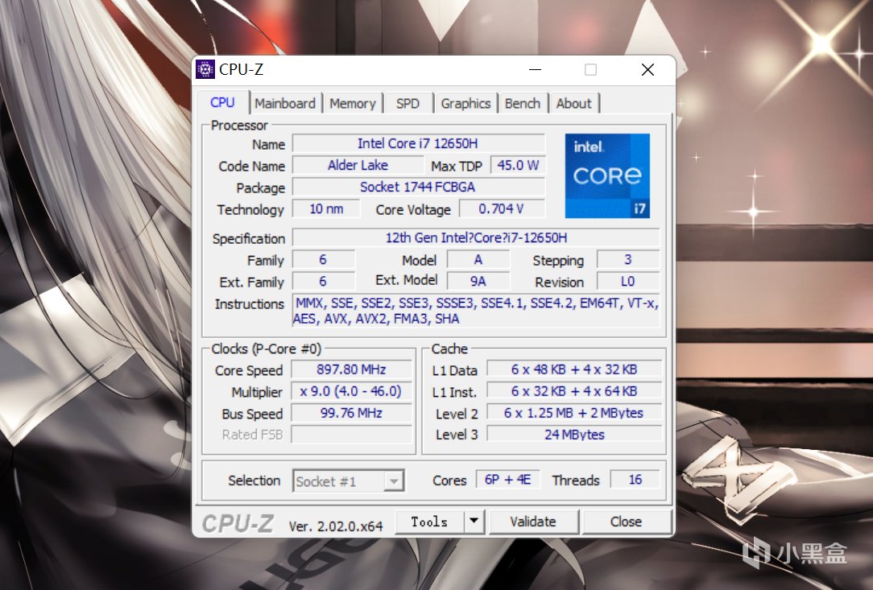This screenshot has width=873, height=590.
Task: Click the Close button at bottom
Action: [x=626, y=522]
